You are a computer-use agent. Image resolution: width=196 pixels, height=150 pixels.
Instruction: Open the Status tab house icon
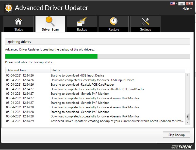click(x=18, y=22)
